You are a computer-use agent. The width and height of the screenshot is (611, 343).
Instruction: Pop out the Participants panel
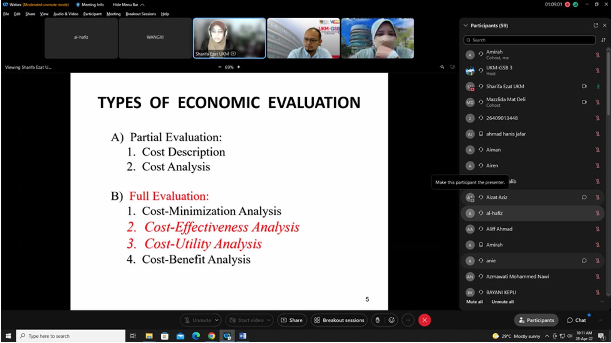596,25
